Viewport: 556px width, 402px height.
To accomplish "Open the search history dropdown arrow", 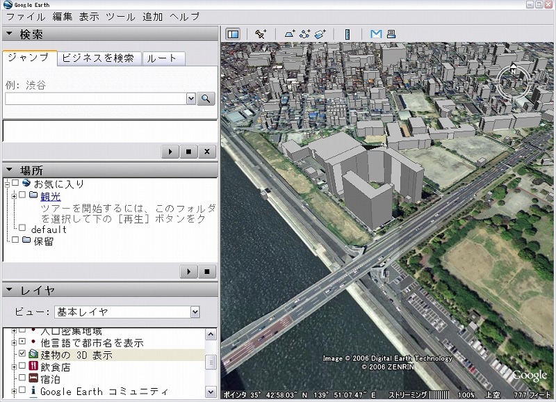I will click(191, 99).
